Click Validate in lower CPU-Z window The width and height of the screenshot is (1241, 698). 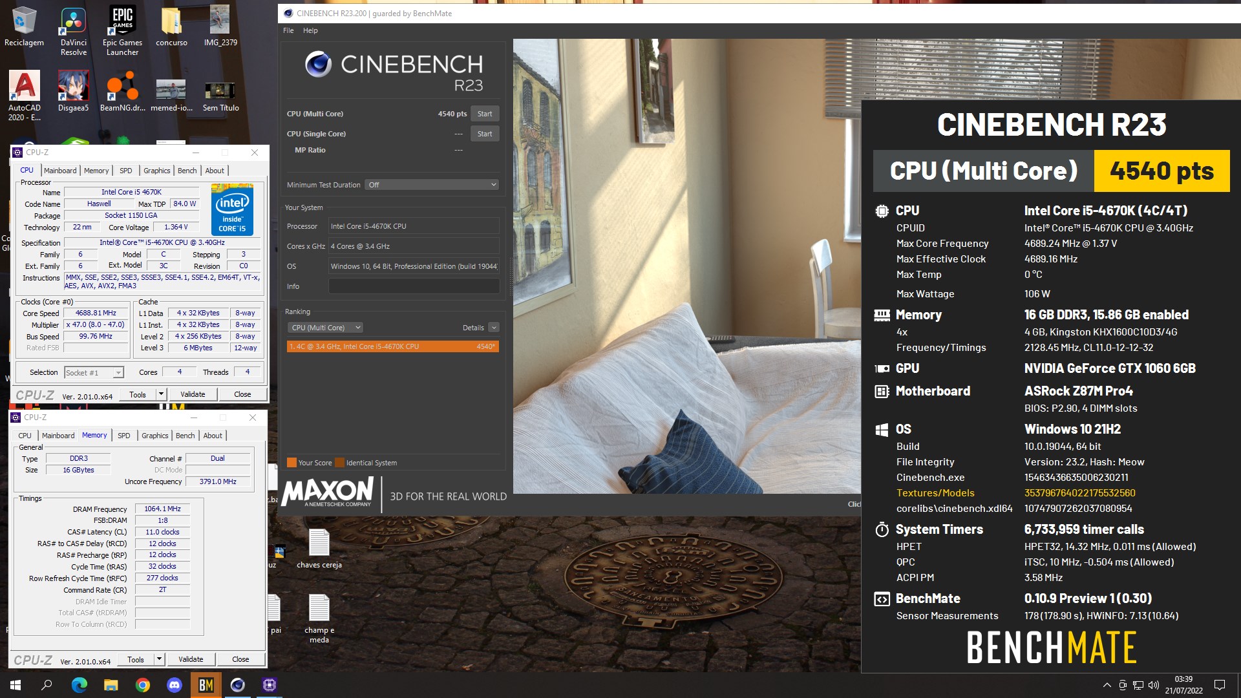click(191, 659)
